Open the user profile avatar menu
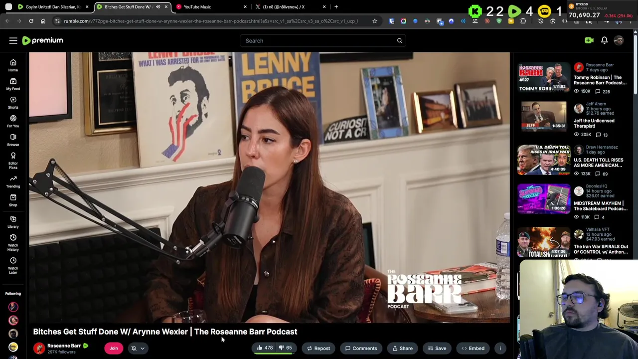The image size is (638, 359). pyautogui.click(x=619, y=40)
